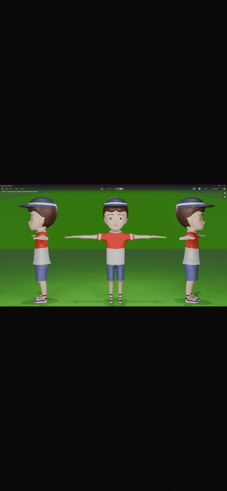
Task: Toggle the overlay display icon in header
Action: [x=200, y=188]
